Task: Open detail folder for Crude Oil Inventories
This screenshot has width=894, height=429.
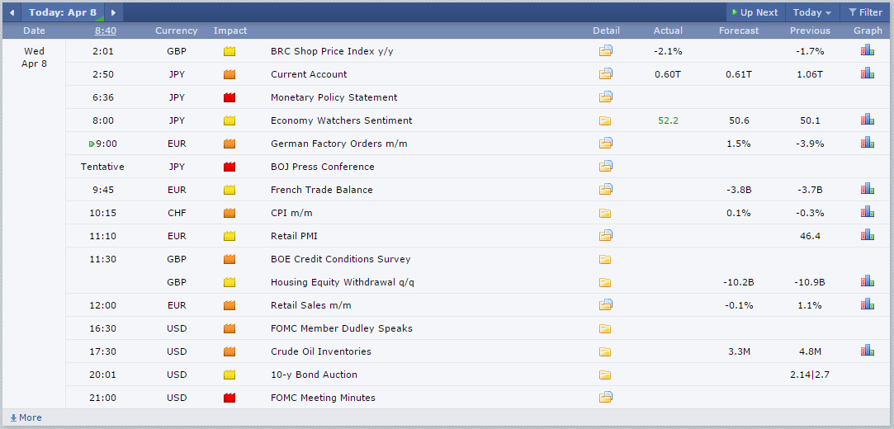Action: click(x=606, y=351)
